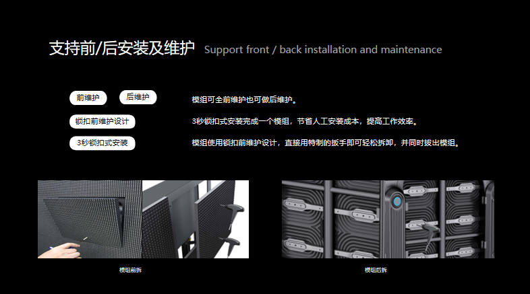Image resolution: width=530 pixels, height=294 pixels.
Task: Click the text line starting with 模组使用锁扣前维护设计
Action: pos(326,143)
